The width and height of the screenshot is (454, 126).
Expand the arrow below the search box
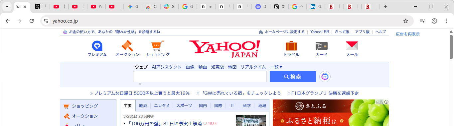(140, 84)
